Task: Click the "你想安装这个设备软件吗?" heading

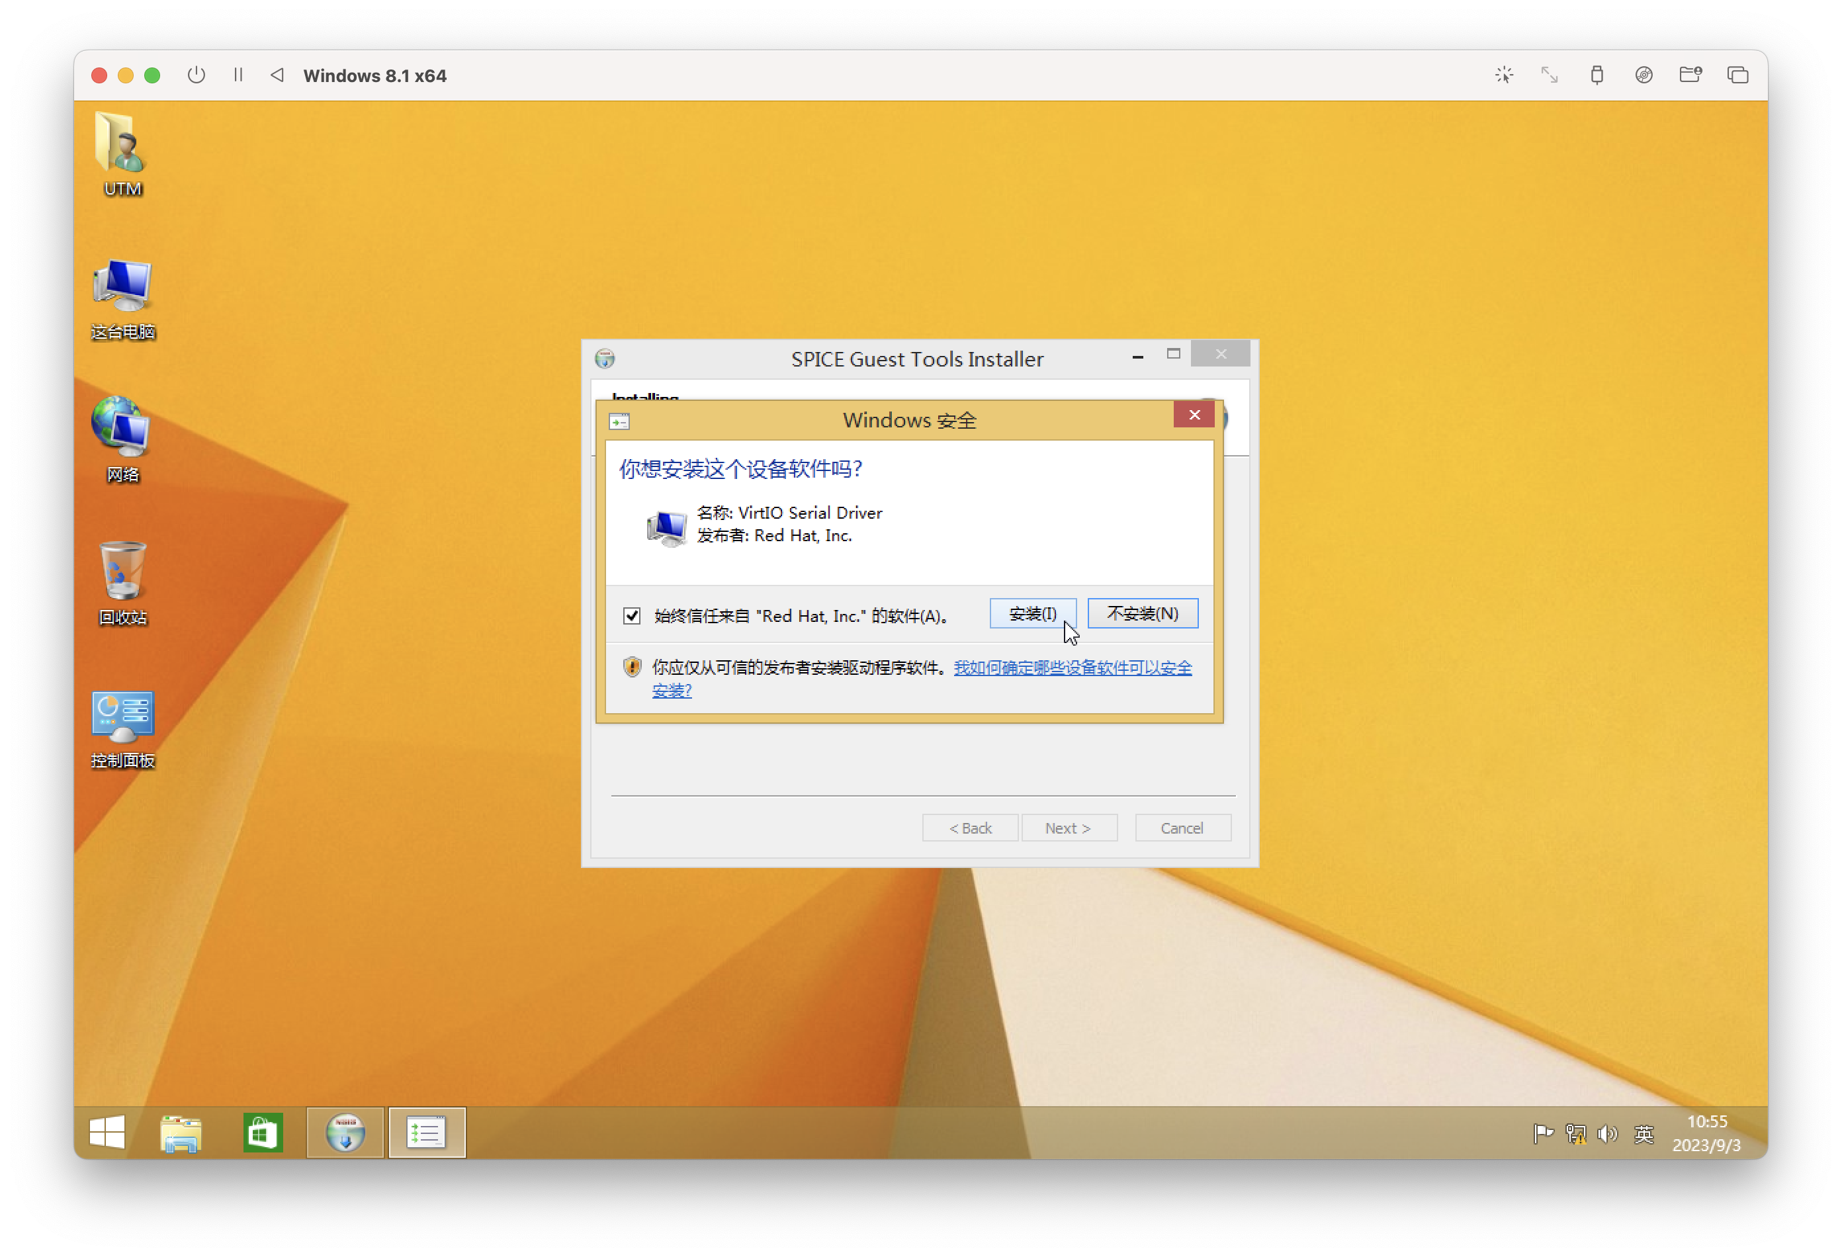Action: point(740,469)
